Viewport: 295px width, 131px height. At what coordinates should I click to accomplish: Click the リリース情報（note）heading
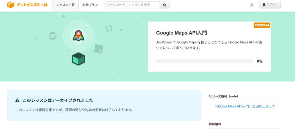click(224, 96)
